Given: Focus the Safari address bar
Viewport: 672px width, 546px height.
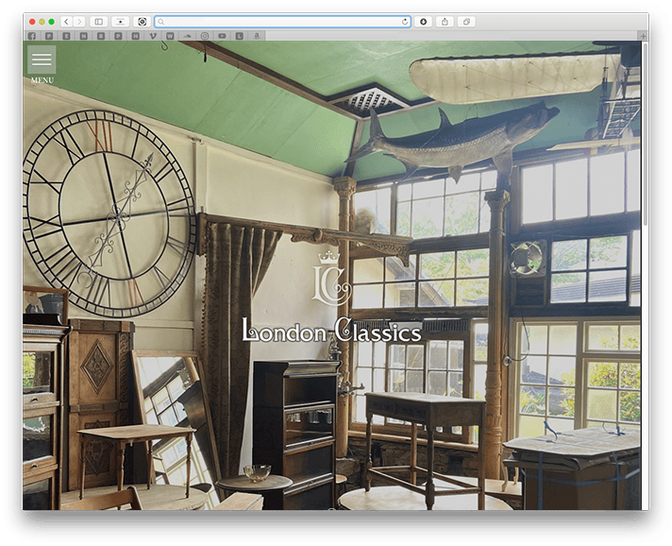Looking at the screenshot, I should tap(283, 22).
